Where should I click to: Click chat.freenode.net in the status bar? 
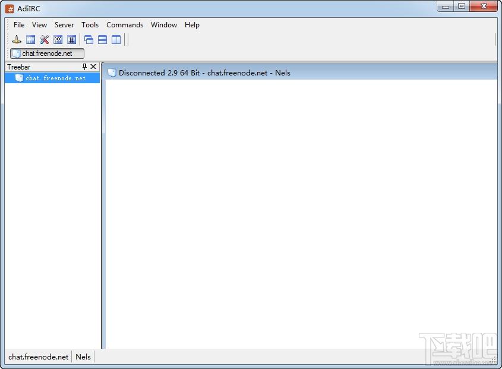coord(39,357)
